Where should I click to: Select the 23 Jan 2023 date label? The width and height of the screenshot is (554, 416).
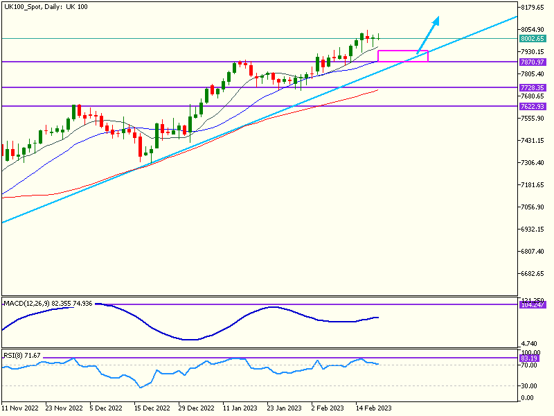(284, 409)
